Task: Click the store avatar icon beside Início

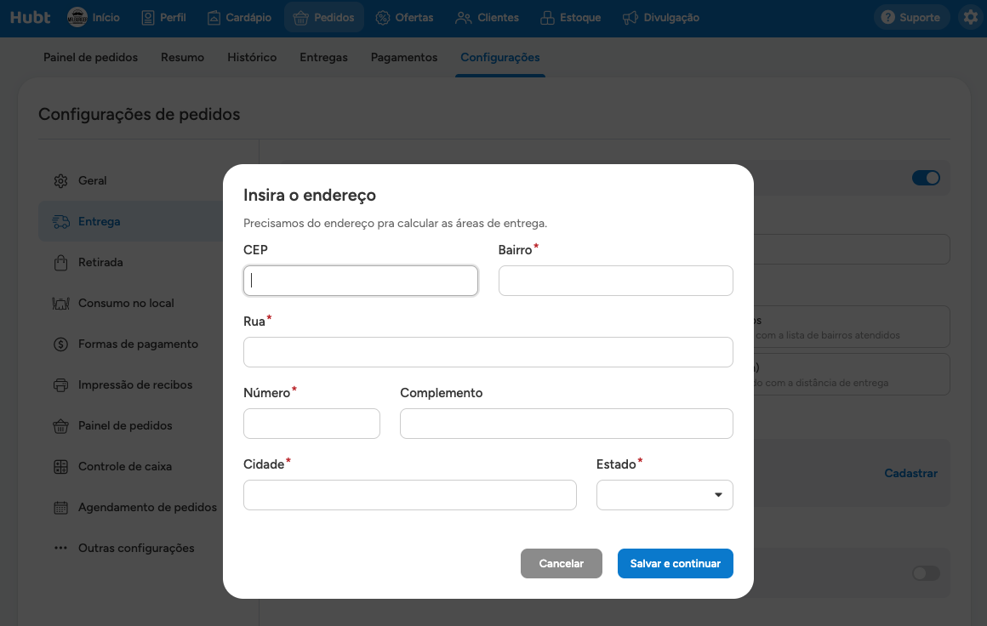Action: pyautogui.click(x=77, y=18)
